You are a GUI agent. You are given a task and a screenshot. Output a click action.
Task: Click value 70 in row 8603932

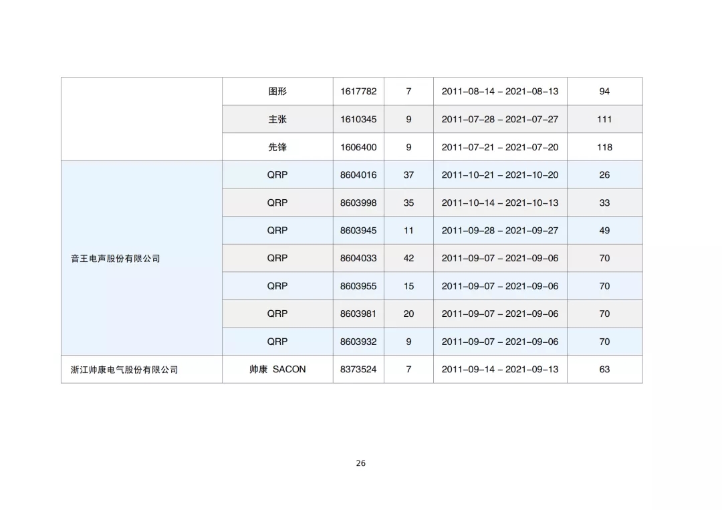coord(604,342)
